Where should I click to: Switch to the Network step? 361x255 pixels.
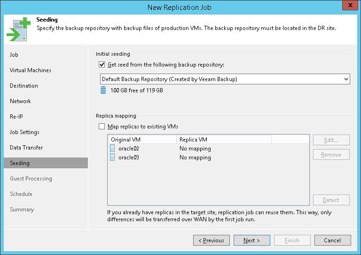click(20, 101)
